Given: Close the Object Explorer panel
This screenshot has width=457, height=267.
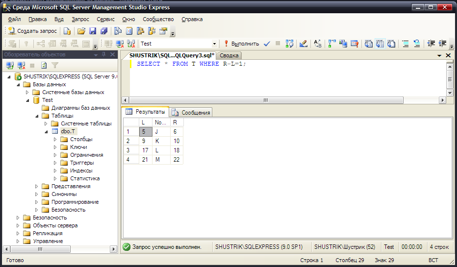Looking at the screenshot, I should [112, 54].
